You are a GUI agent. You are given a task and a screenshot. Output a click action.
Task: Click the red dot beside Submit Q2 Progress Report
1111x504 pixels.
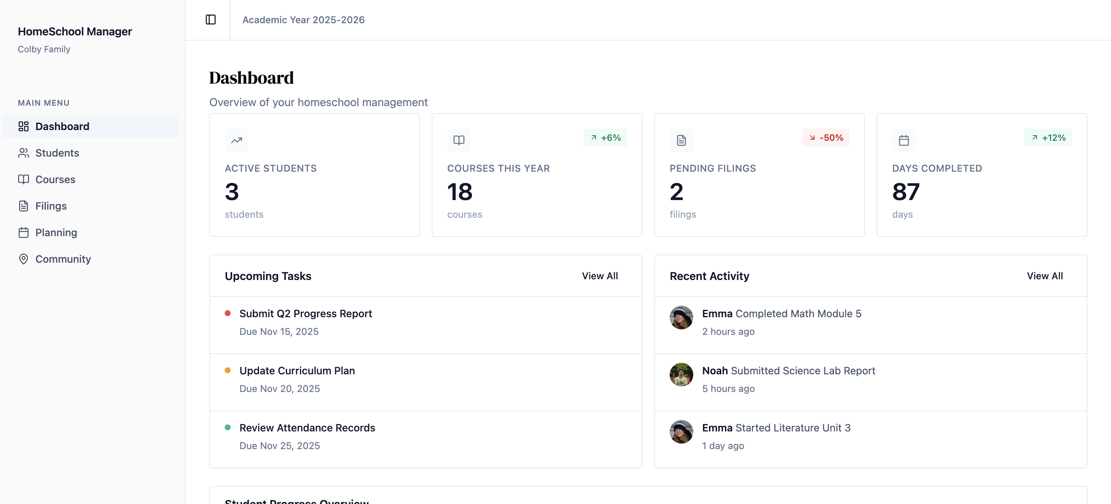tap(228, 313)
